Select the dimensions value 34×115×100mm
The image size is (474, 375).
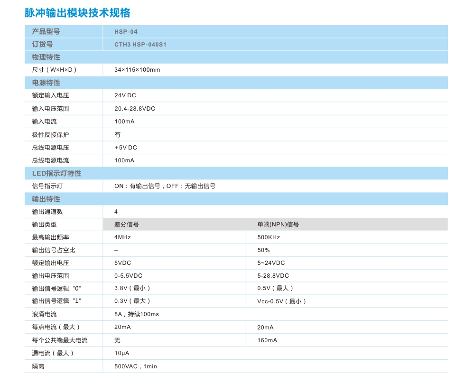coord(137,70)
